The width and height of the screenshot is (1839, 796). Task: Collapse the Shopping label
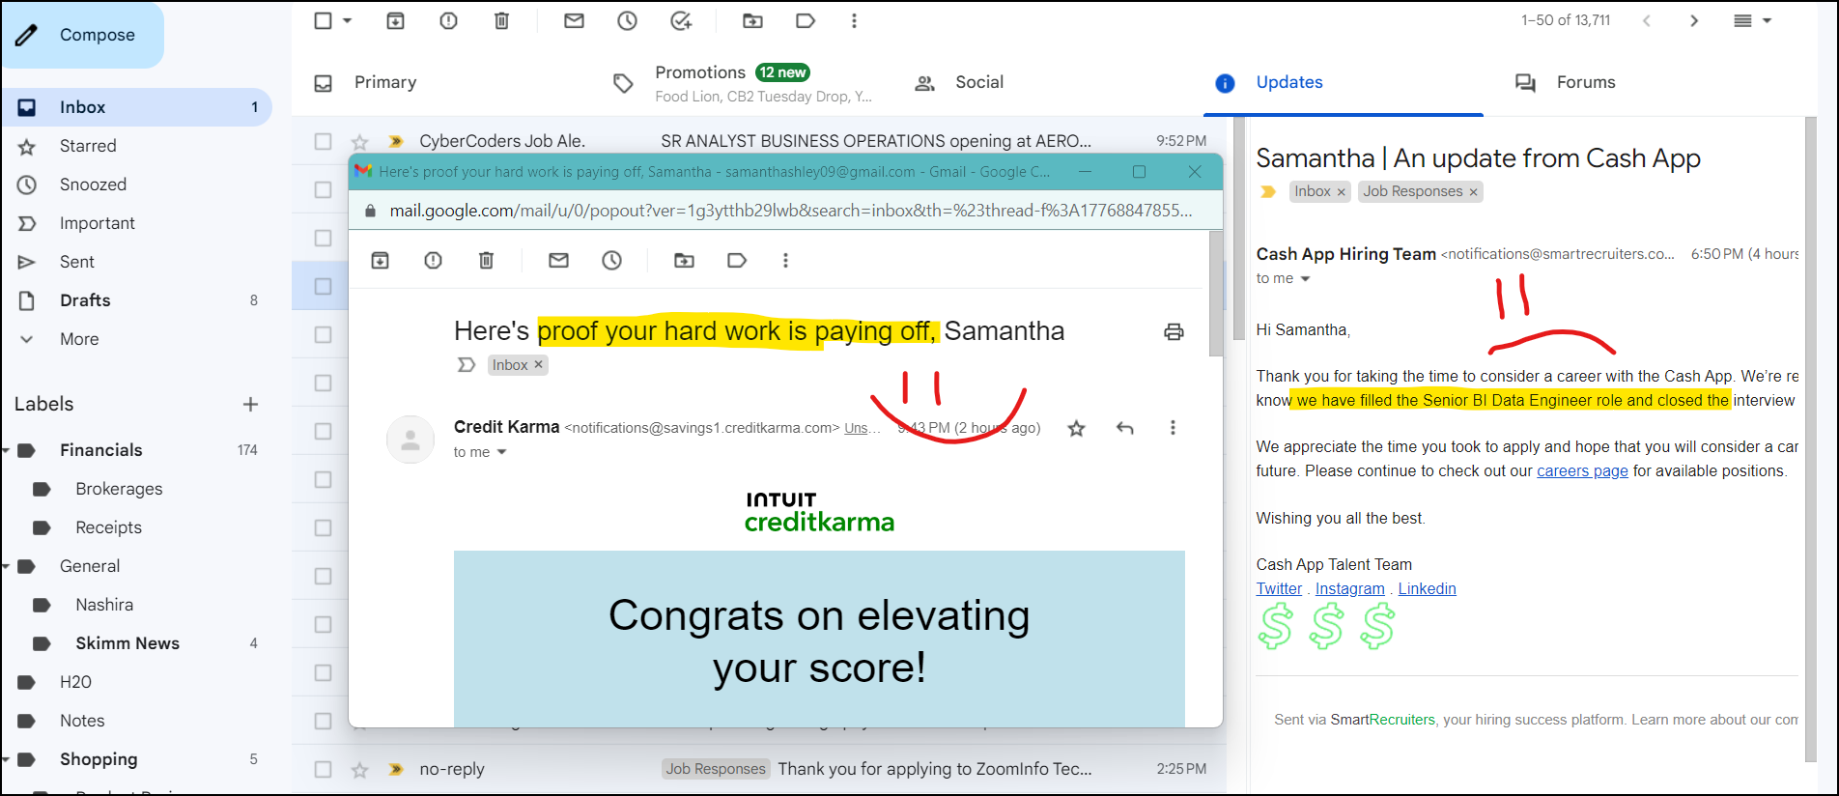coord(6,759)
